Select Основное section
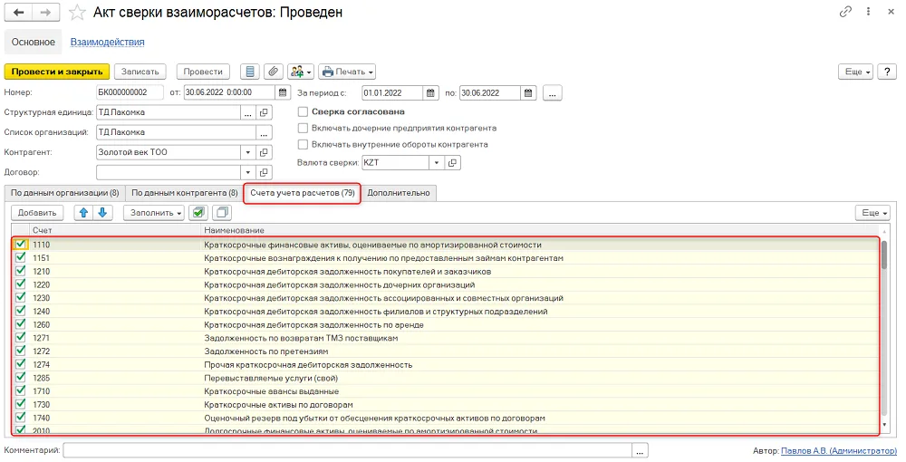This screenshot has width=906, height=462. (33, 43)
